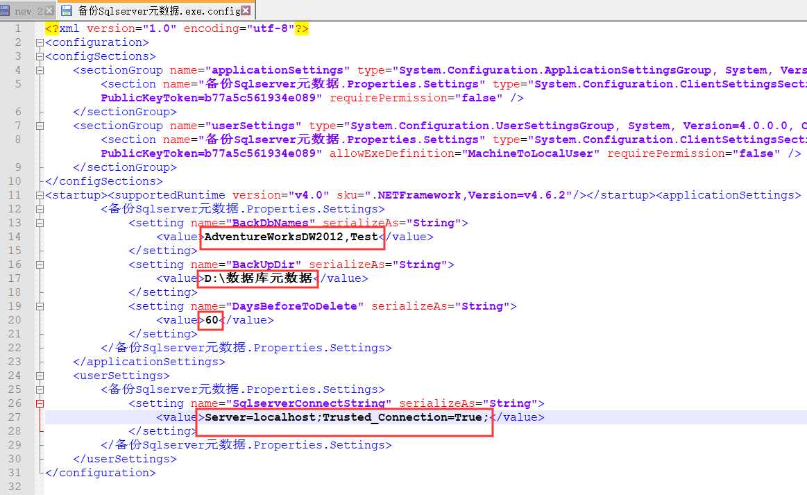Click the </startup> closing tag on line 11
The image size is (807, 495).
621,195
